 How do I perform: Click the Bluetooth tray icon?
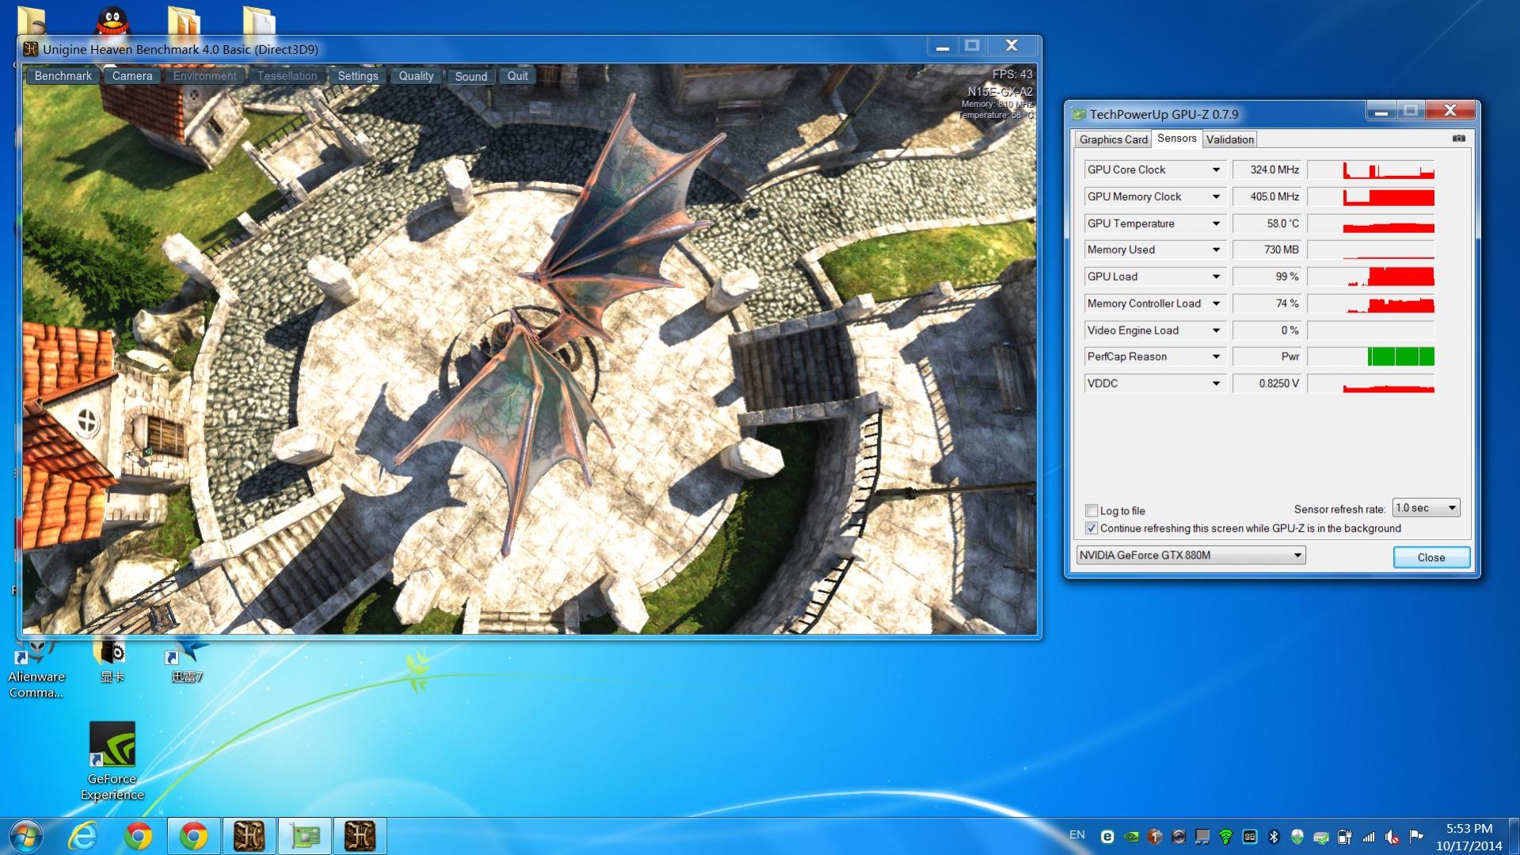[x=1274, y=836]
